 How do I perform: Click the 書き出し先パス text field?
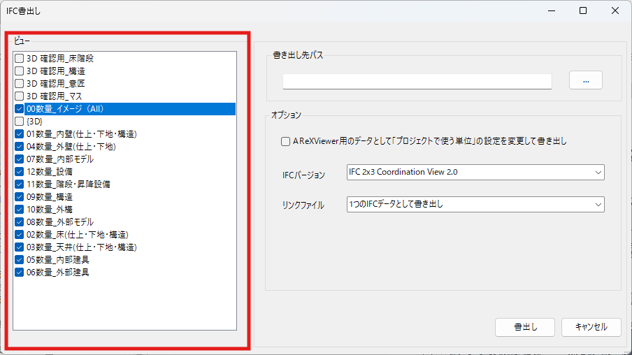click(417, 82)
